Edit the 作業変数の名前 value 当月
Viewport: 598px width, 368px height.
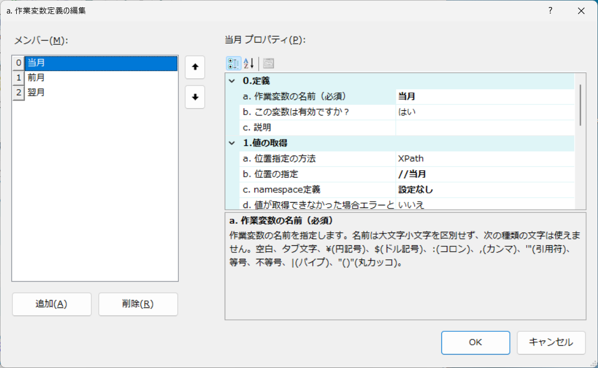coord(485,97)
